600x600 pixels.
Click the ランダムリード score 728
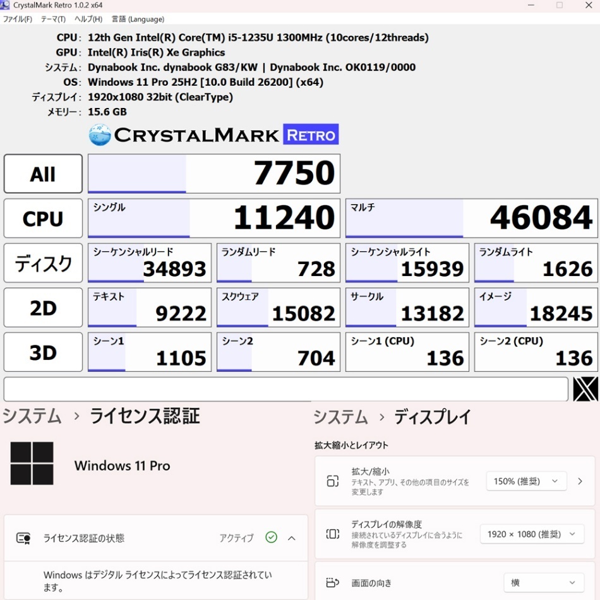click(278, 263)
